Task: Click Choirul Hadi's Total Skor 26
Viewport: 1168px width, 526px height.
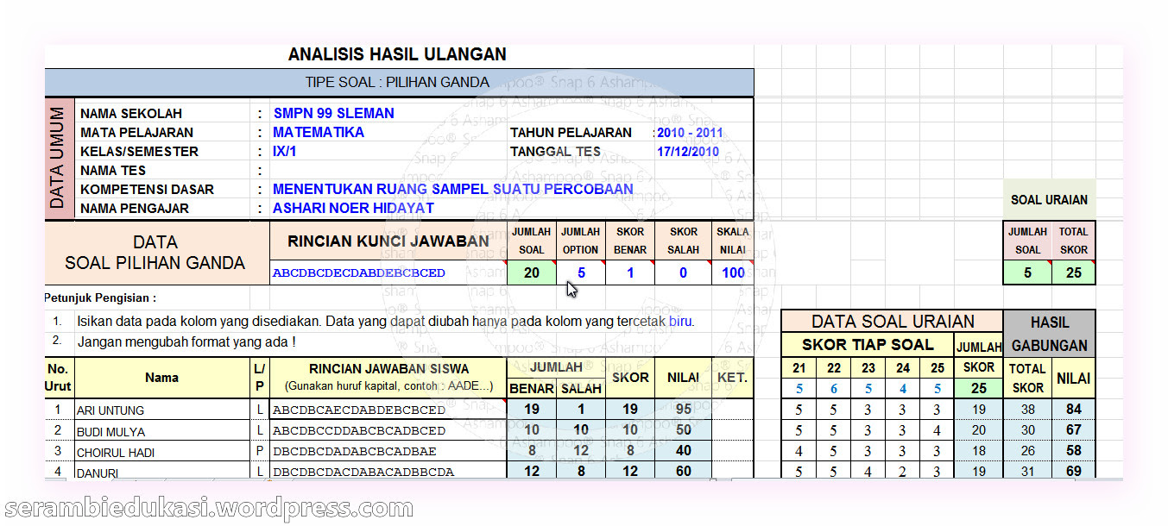Action: [1028, 451]
